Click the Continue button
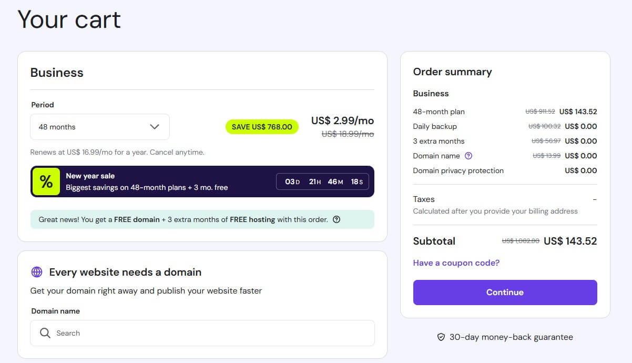The image size is (632, 363). click(x=505, y=292)
